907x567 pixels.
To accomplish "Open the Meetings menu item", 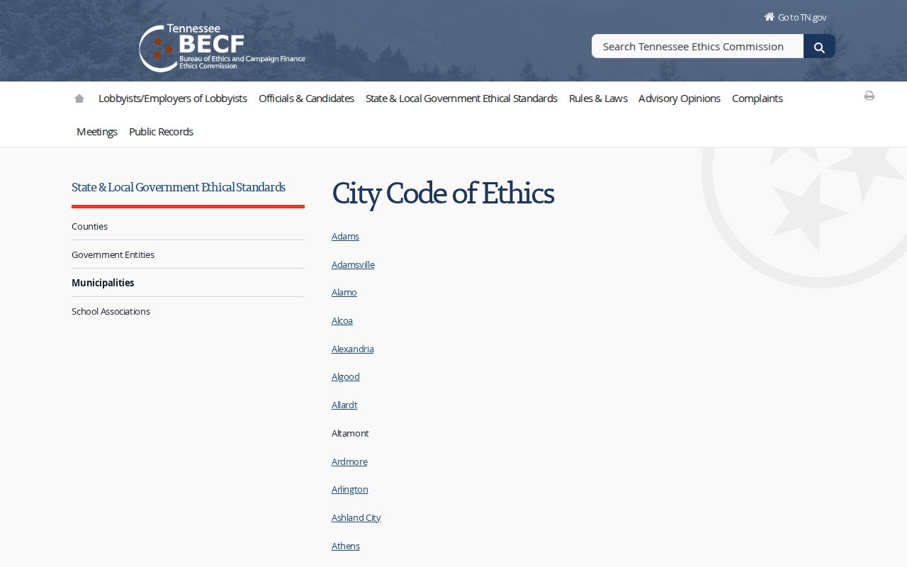I will click(97, 132).
